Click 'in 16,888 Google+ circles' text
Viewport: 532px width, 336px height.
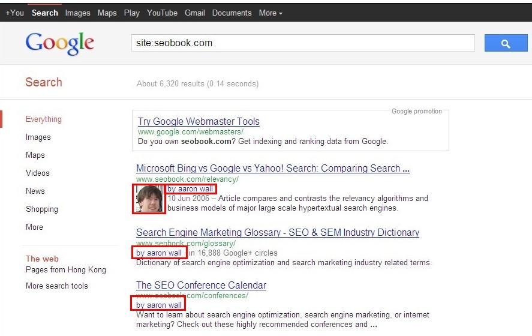(233, 253)
